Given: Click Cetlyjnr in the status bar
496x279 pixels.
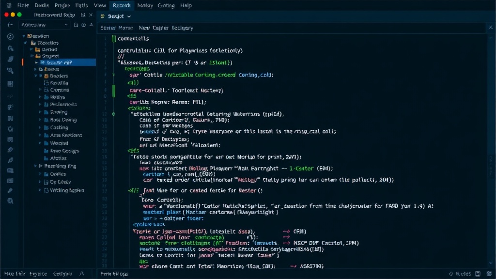Looking at the screenshot, I should click(62, 274).
